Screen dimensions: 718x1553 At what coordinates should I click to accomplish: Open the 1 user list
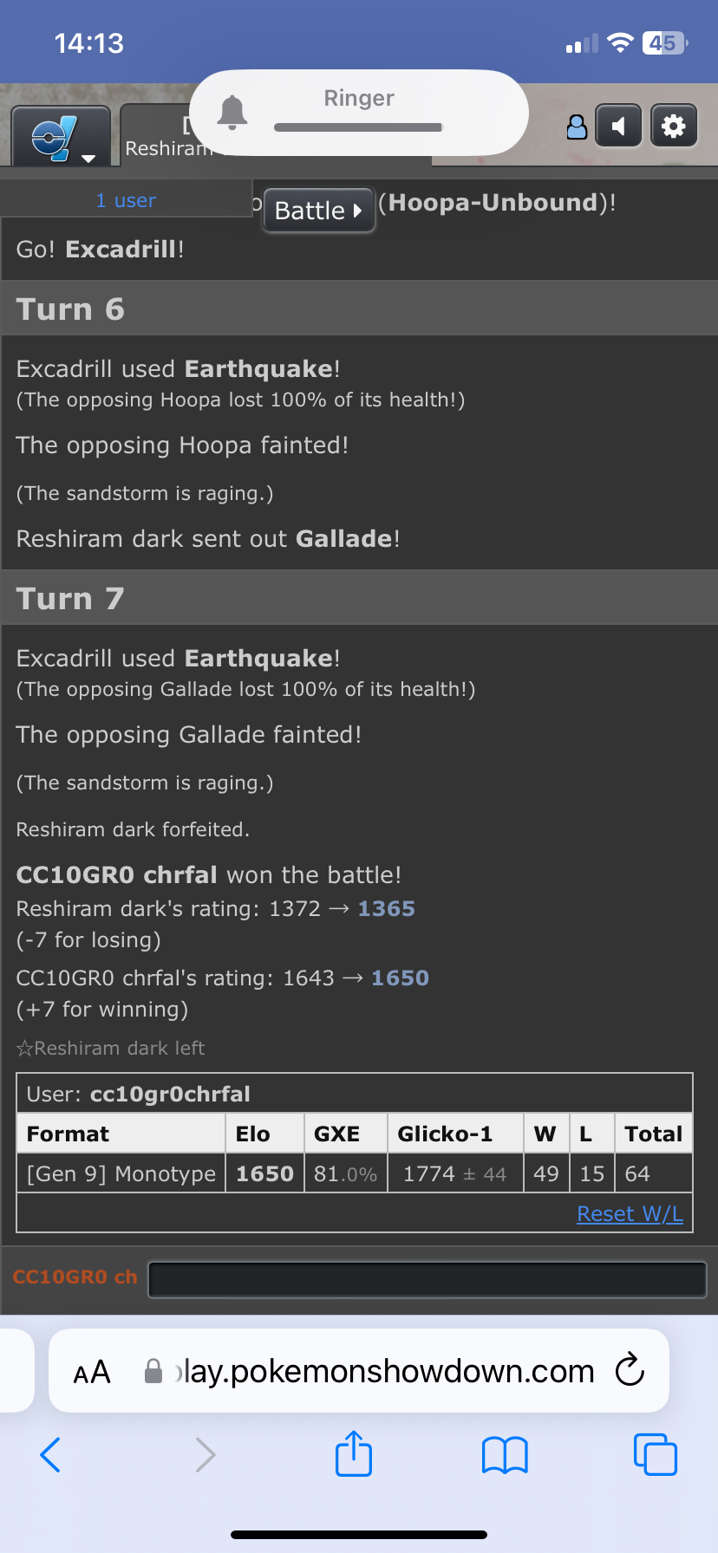126,200
